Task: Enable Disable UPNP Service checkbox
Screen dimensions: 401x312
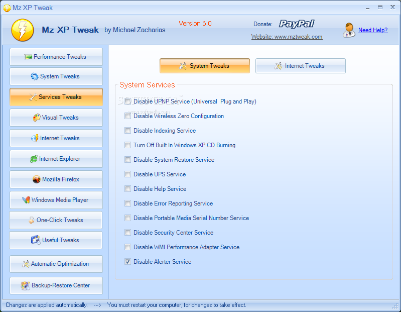Action: 127,101
